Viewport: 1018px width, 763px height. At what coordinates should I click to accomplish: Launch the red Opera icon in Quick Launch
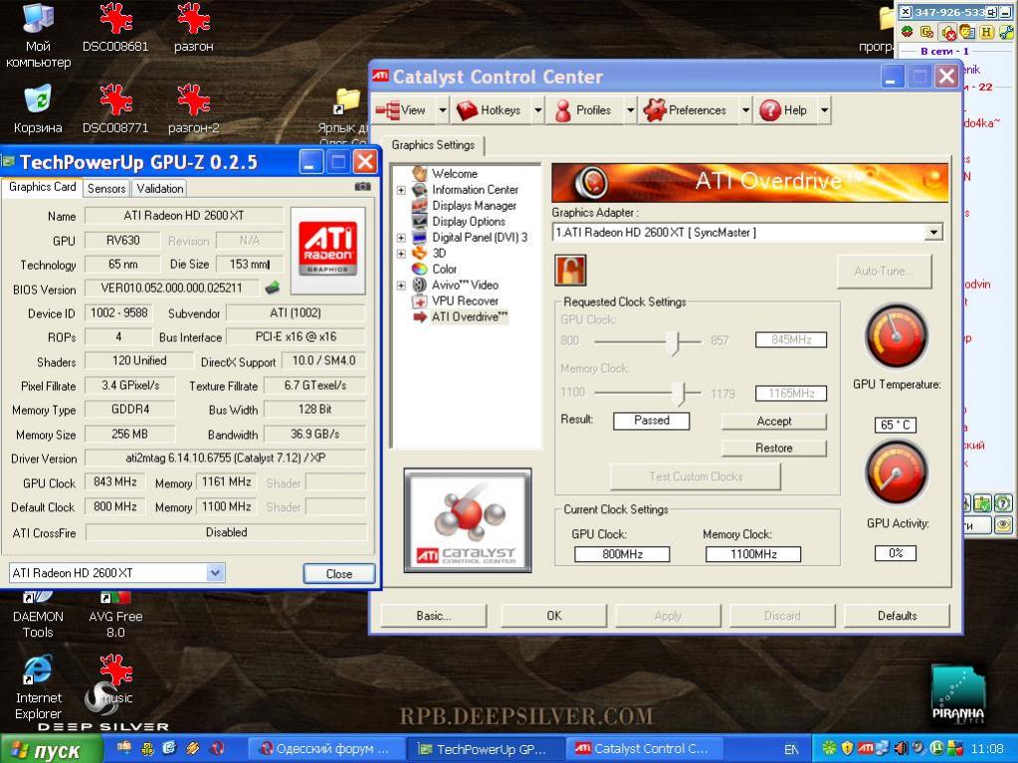tap(215, 748)
